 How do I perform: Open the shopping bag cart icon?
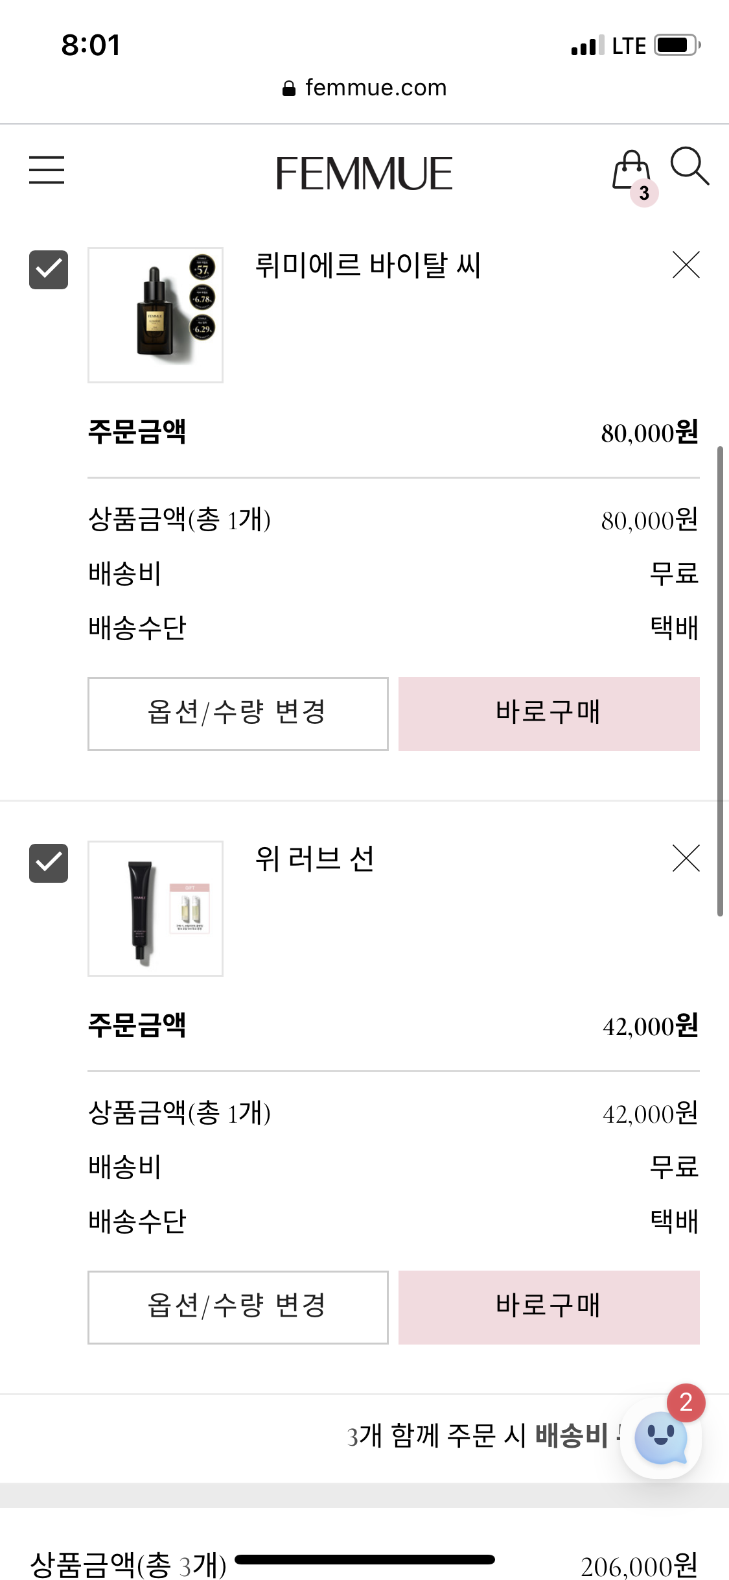point(631,170)
